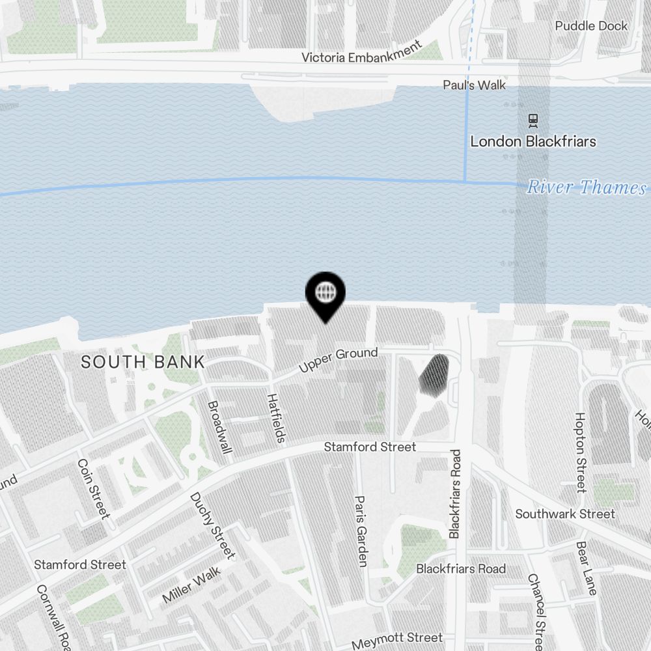Click the Upper Ground street label

coord(338,359)
